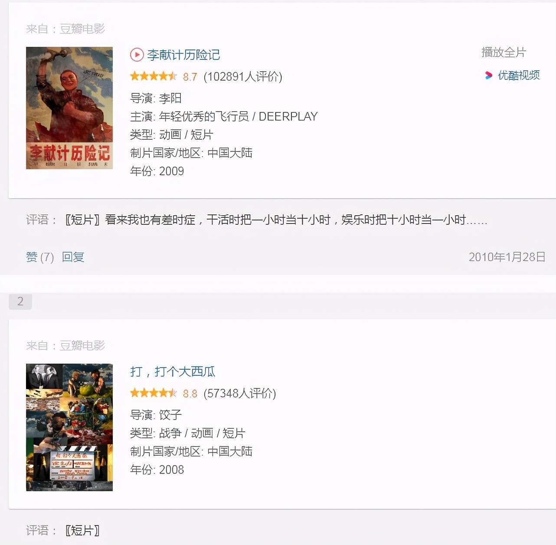The height and width of the screenshot is (545, 556).
Task: Click the star rating of 打，打个大西瓜
Action: tap(154, 393)
